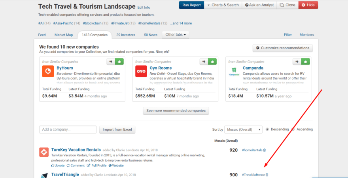Open the 39 Investors tab
The image size is (348, 178).
point(126,35)
